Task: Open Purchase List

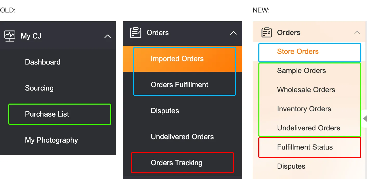Action: click(x=47, y=114)
